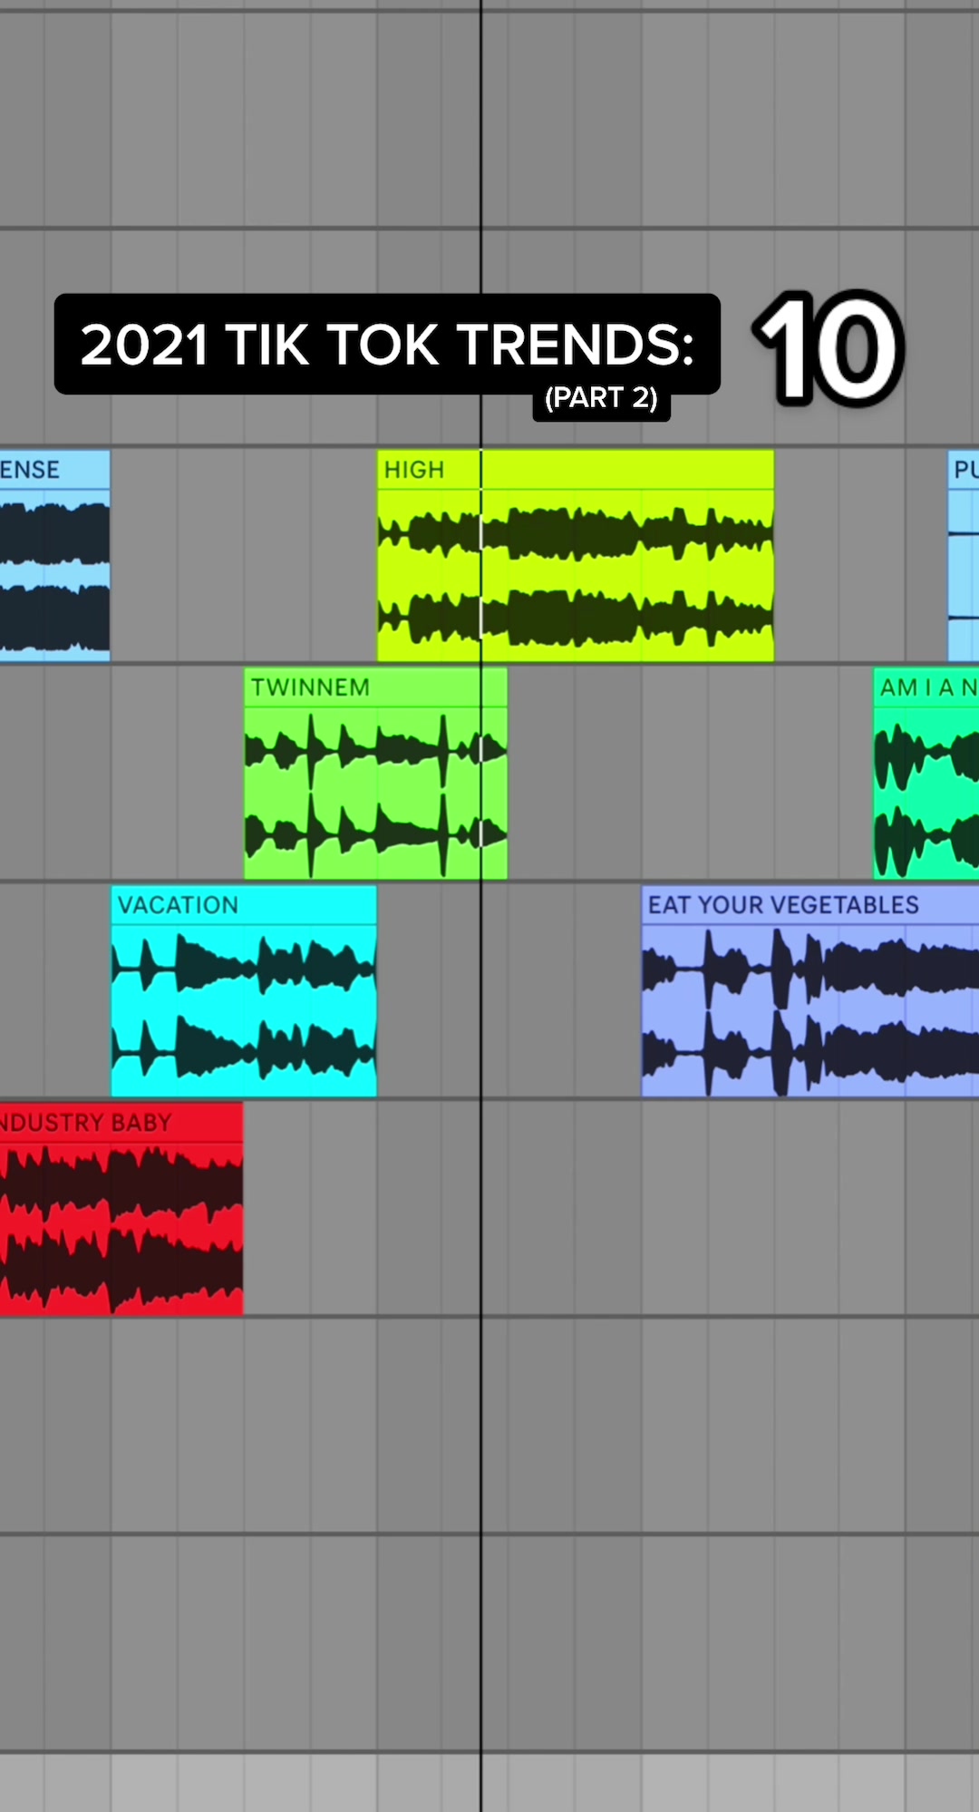979x1812 pixels.
Task: Select the PU clip at right edge
Action: [x=964, y=556]
